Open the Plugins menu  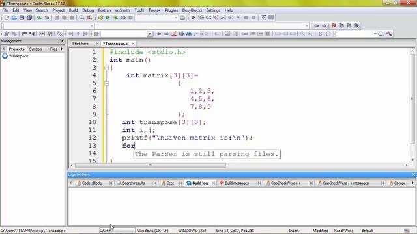pyautogui.click(x=171, y=10)
